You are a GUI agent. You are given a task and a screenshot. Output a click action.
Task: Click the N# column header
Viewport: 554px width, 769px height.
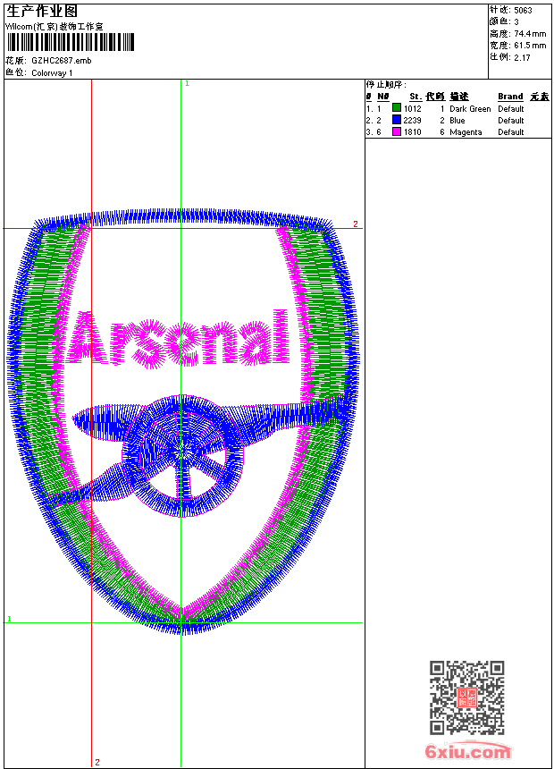pyautogui.click(x=383, y=97)
